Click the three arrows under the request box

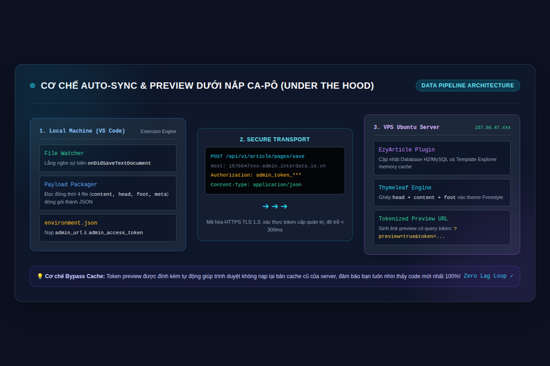point(275,207)
